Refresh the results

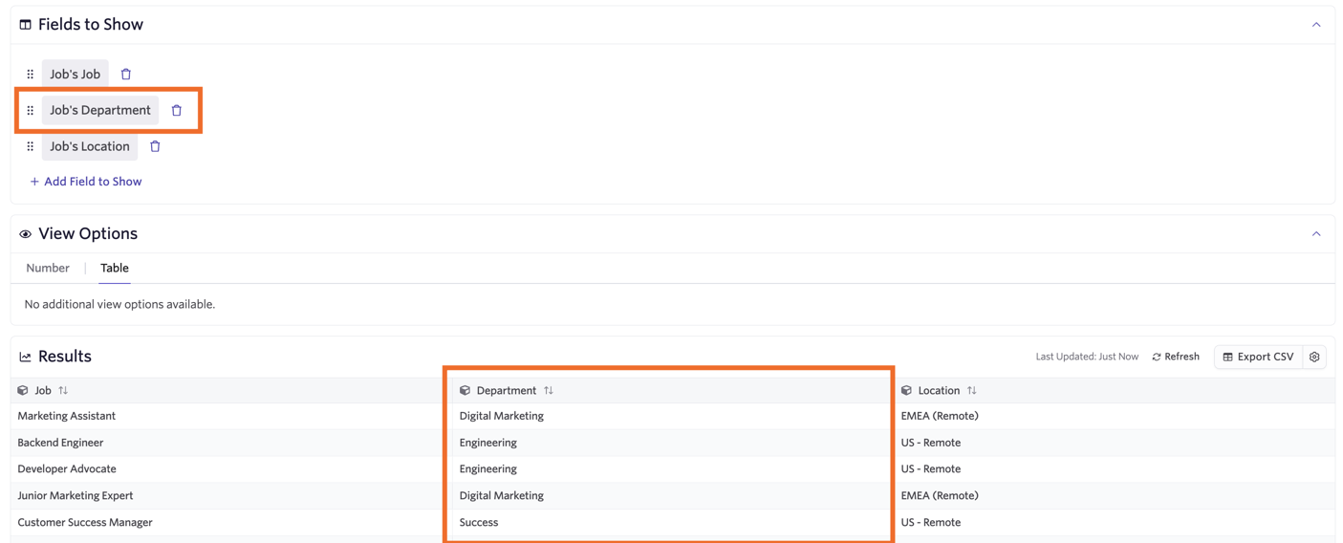[1176, 357]
